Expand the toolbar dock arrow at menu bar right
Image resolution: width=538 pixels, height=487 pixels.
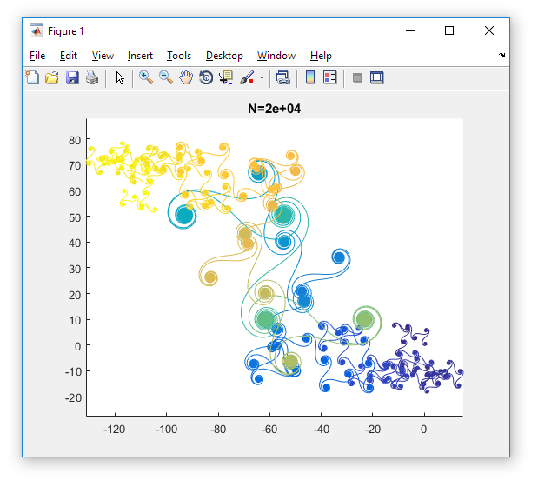pos(501,56)
